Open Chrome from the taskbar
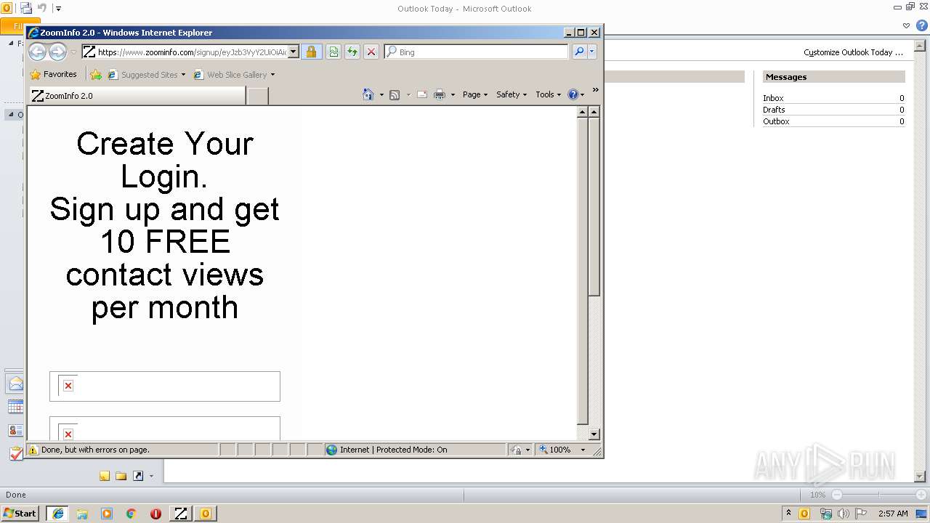This screenshot has width=930, height=523. tap(132, 514)
